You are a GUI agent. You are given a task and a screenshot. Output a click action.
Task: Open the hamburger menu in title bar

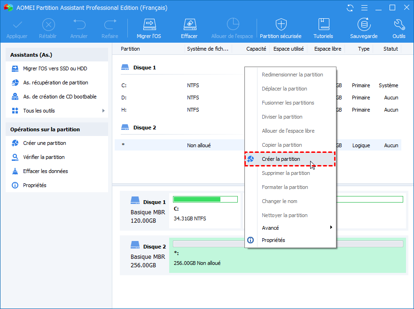[364, 8]
